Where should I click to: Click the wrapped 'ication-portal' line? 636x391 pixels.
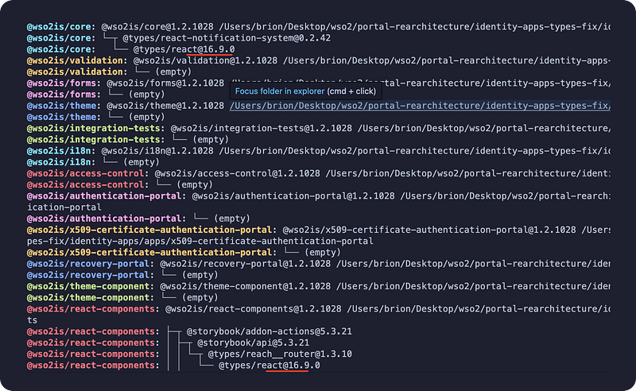point(64,207)
